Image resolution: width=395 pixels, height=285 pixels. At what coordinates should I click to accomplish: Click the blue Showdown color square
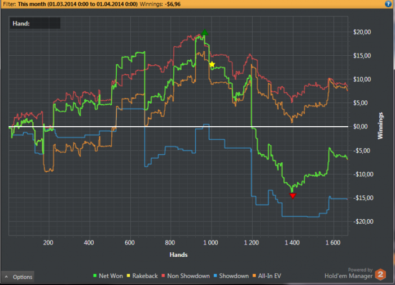[216, 275]
